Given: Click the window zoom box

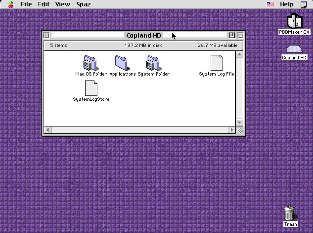Looking at the screenshot, I should 232,35.
